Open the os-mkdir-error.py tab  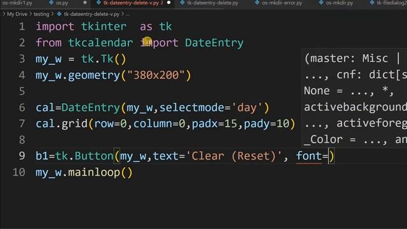282,3
